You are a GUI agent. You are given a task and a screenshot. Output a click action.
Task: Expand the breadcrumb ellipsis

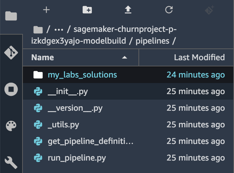[59, 30]
